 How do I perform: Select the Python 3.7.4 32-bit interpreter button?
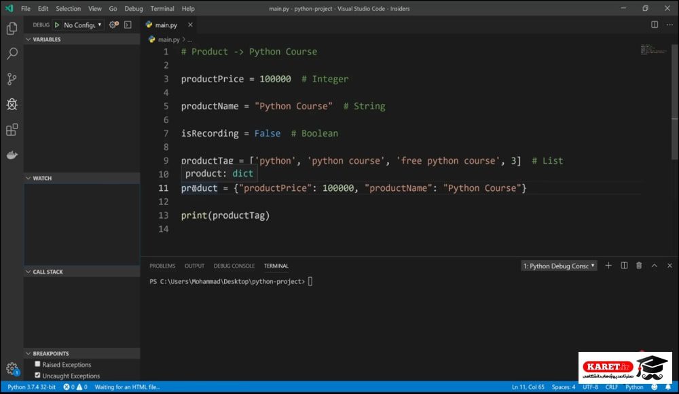(x=32, y=387)
